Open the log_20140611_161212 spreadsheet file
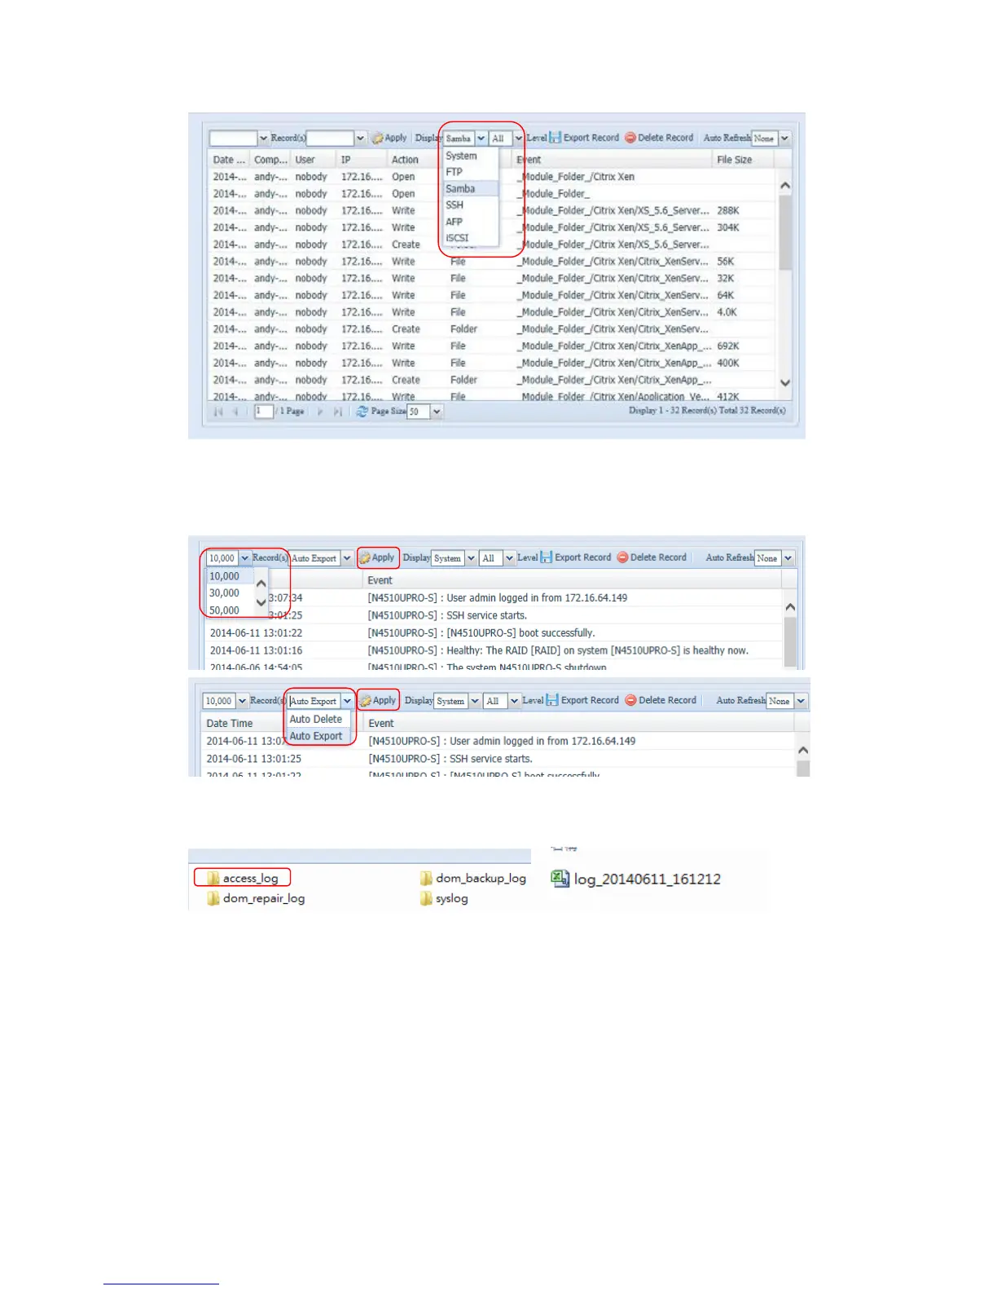 pos(636,879)
